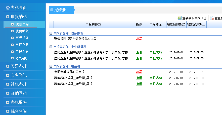Click the 申报表种类 column header
The image size is (222, 115).
point(93,25)
